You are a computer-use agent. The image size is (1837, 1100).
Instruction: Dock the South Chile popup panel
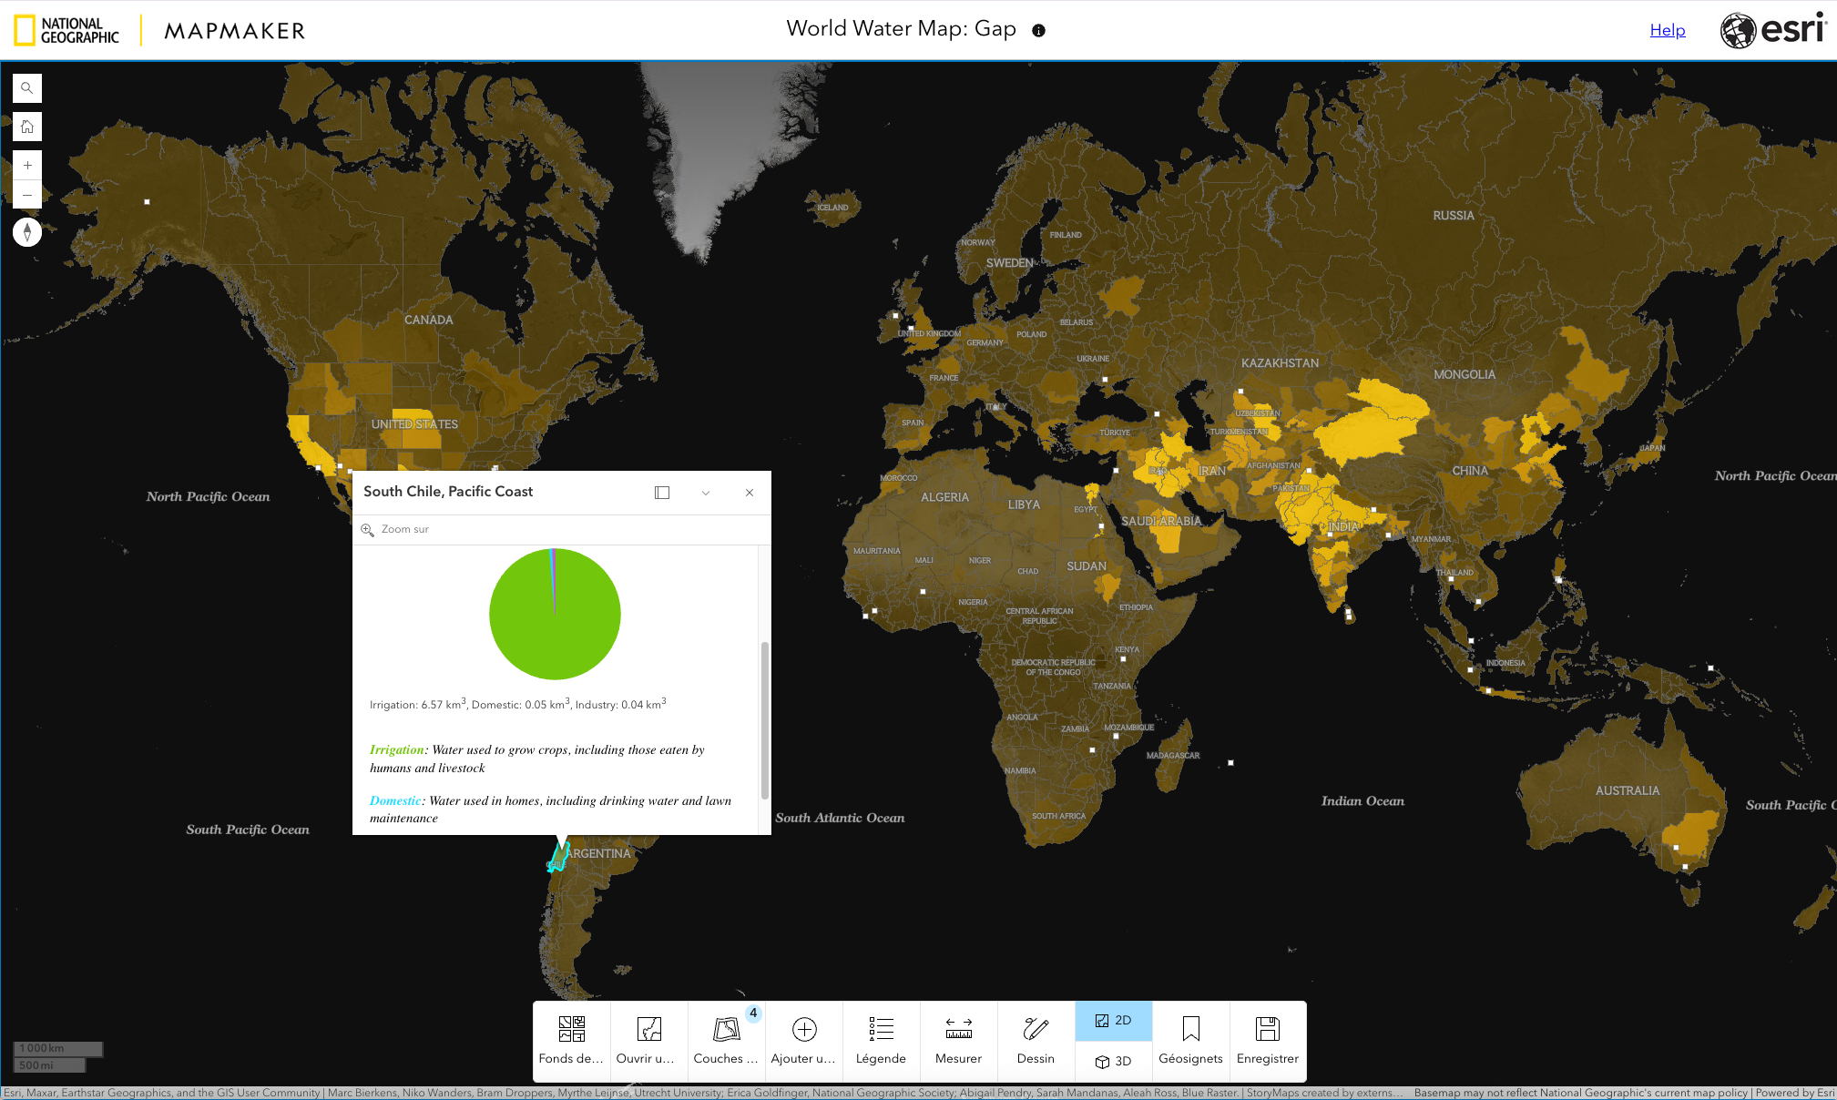tap(662, 493)
